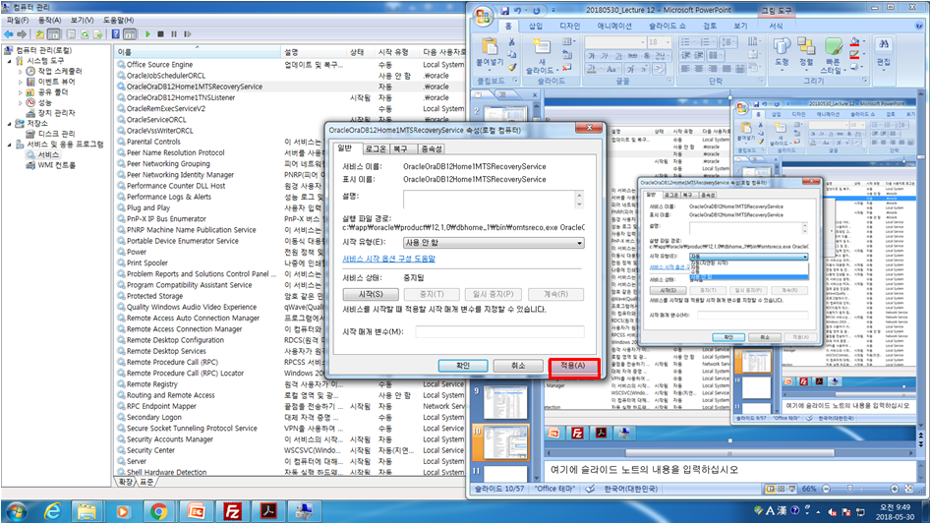
Task: Expand the Shared Folders tree node
Action: coord(21,92)
